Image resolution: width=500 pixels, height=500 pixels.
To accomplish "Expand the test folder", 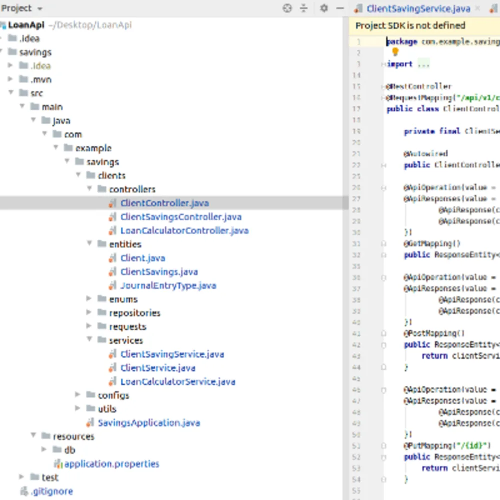I will pyautogui.click(x=21, y=477).
